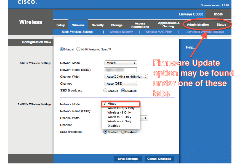Open the 5GHz Channel Auto (DFS) dropdown
240x167 pixels.
121,83
